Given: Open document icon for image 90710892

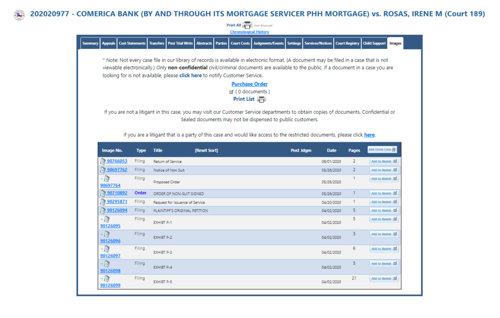Looking at the screenshot, I should 103,193.
